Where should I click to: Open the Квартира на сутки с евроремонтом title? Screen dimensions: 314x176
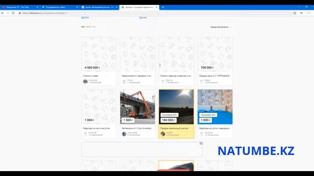click(x=215, y=128)
